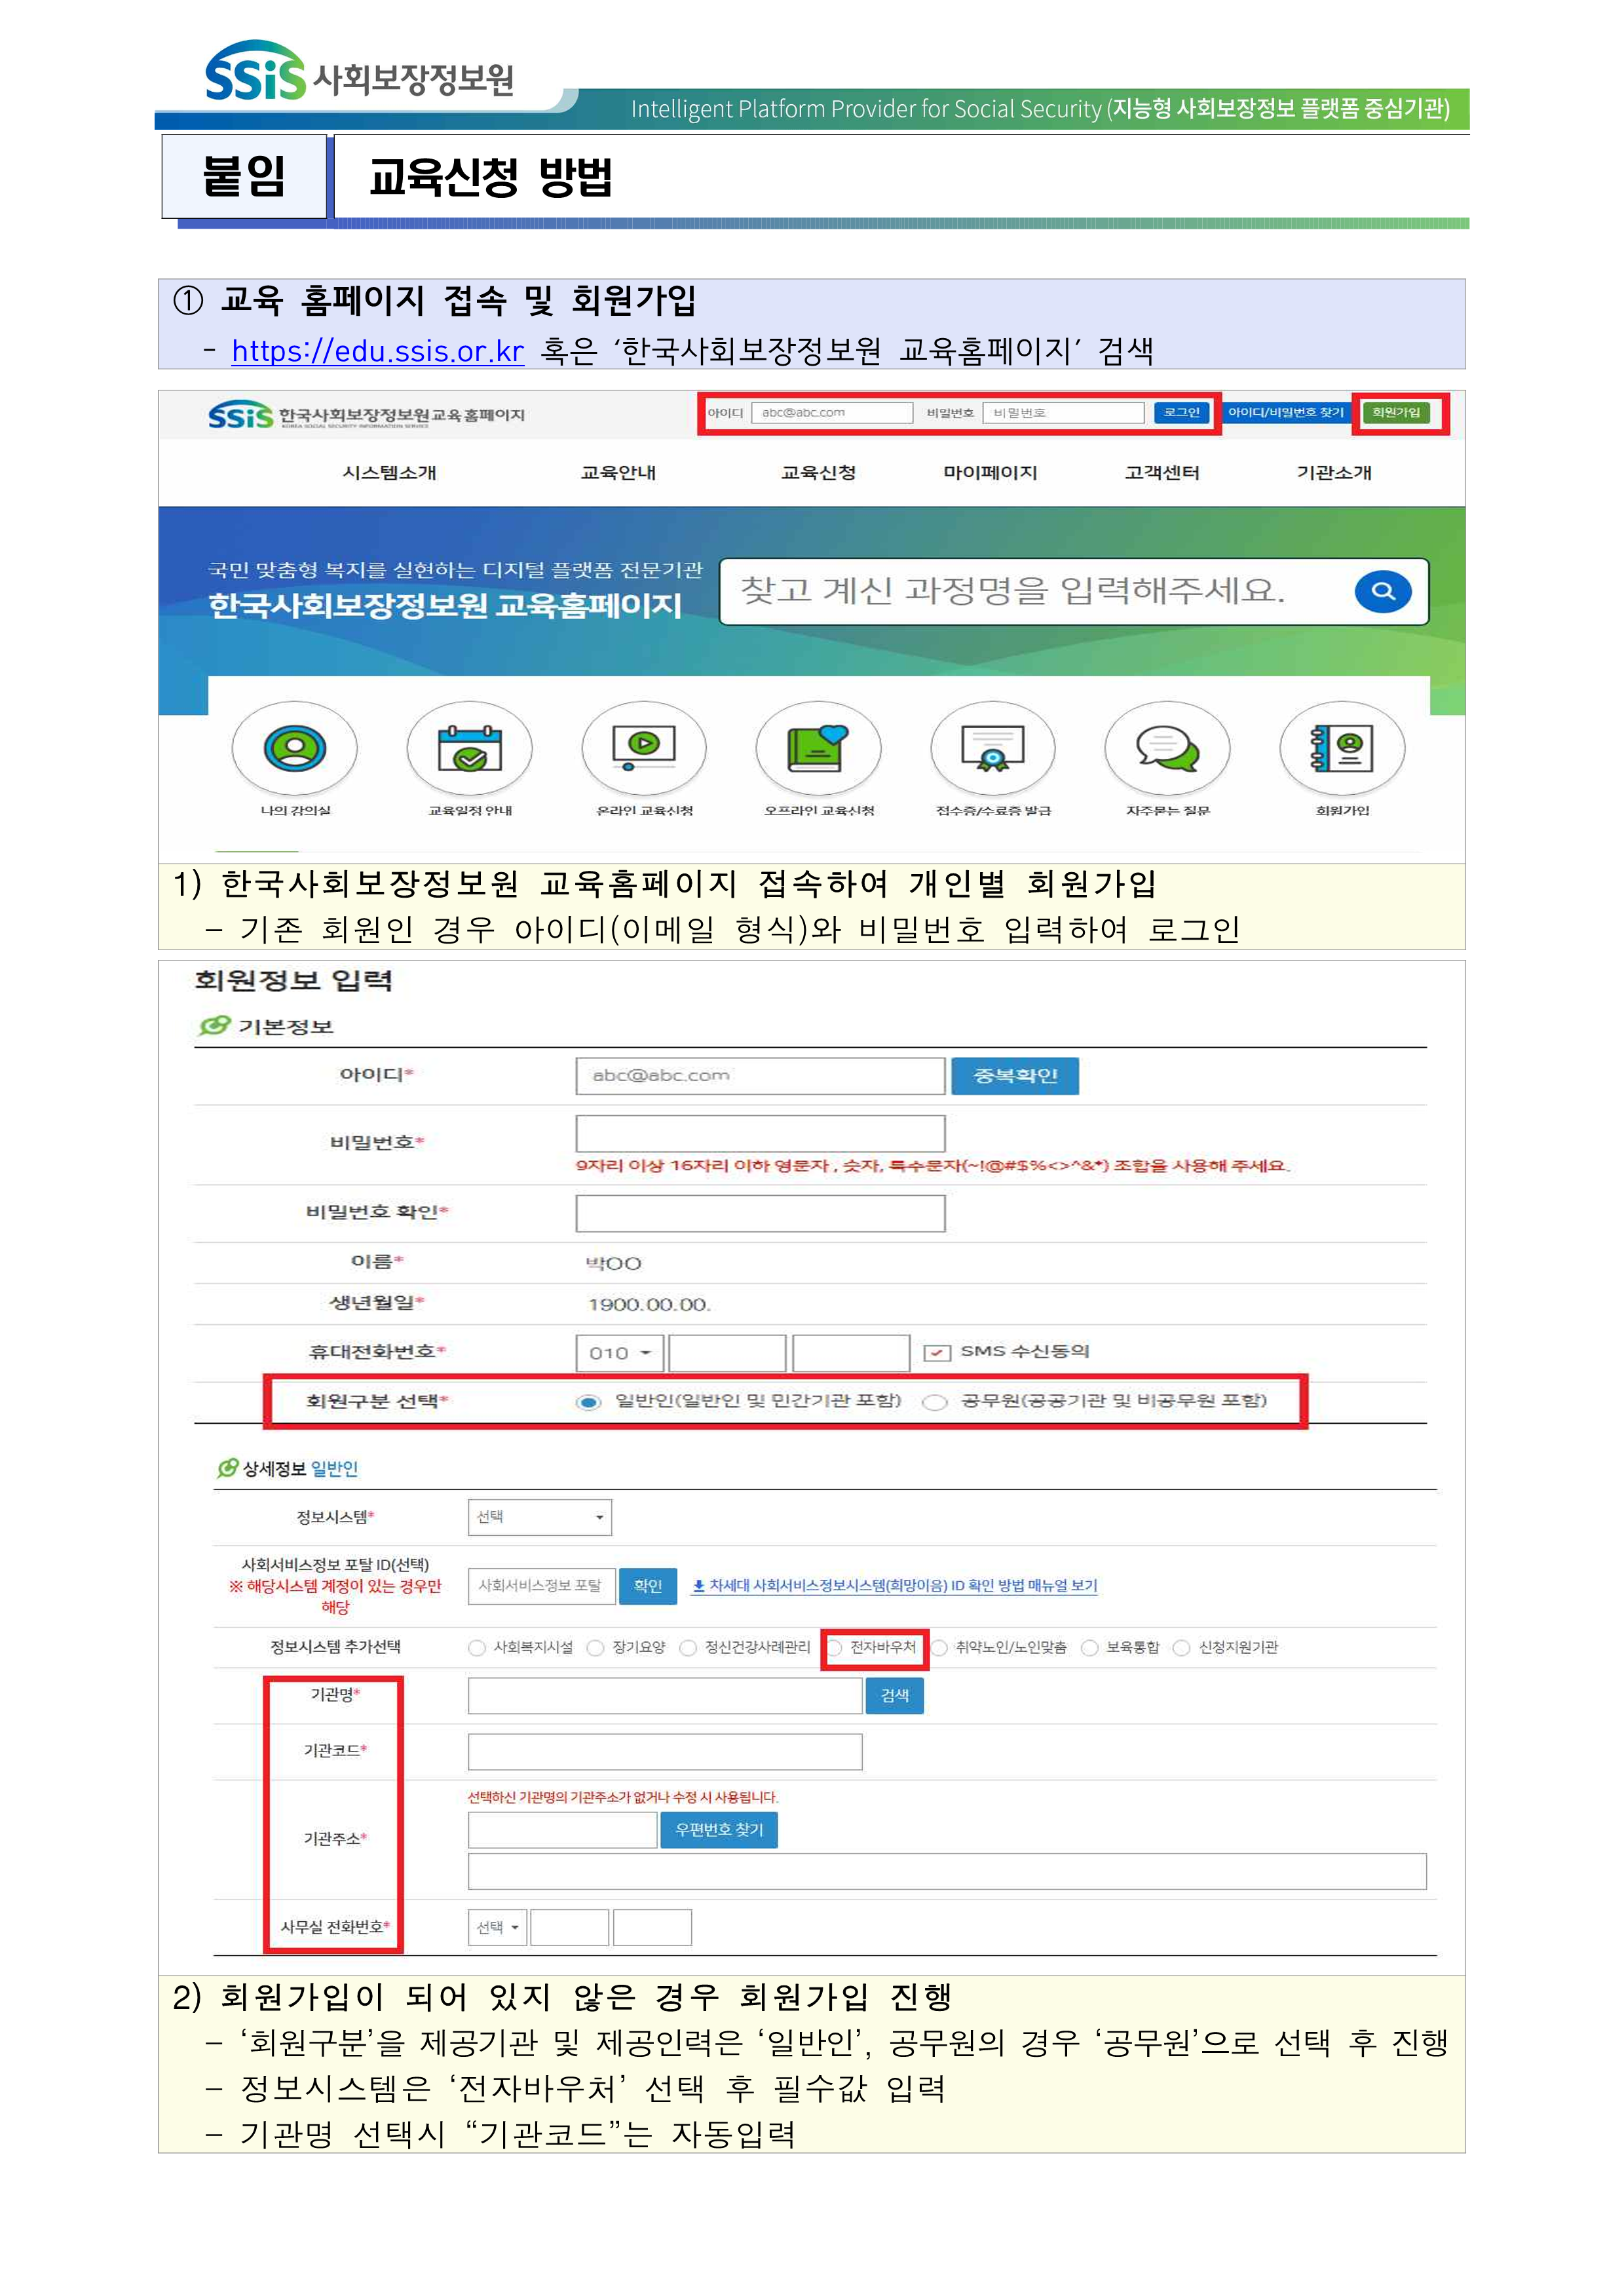Click the blue 로그인 button
Screen dimensions: 1624x2296
point(1181,412)
